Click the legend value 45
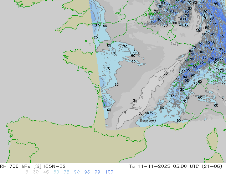 click(x=46, y=172)
